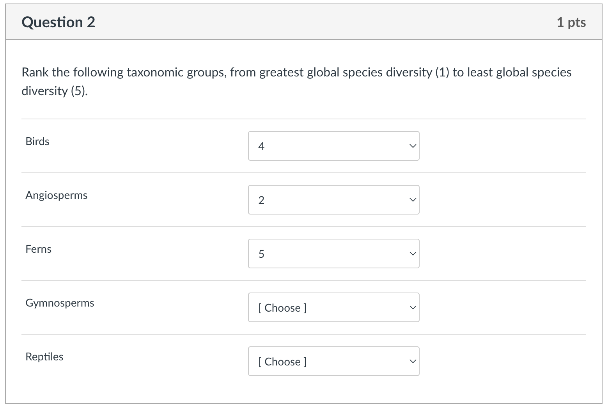Click the Birds row label
The height and width of the screenshot is (415, 608).
[37, 142]
